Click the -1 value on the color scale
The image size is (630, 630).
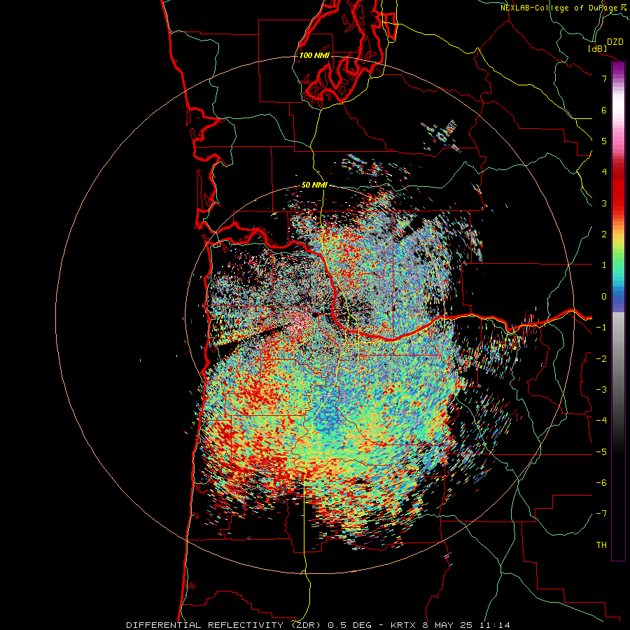click(x=601, y=328)
